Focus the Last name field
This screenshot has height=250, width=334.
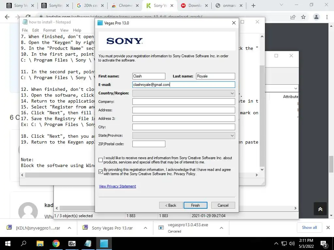click(215, 76)
